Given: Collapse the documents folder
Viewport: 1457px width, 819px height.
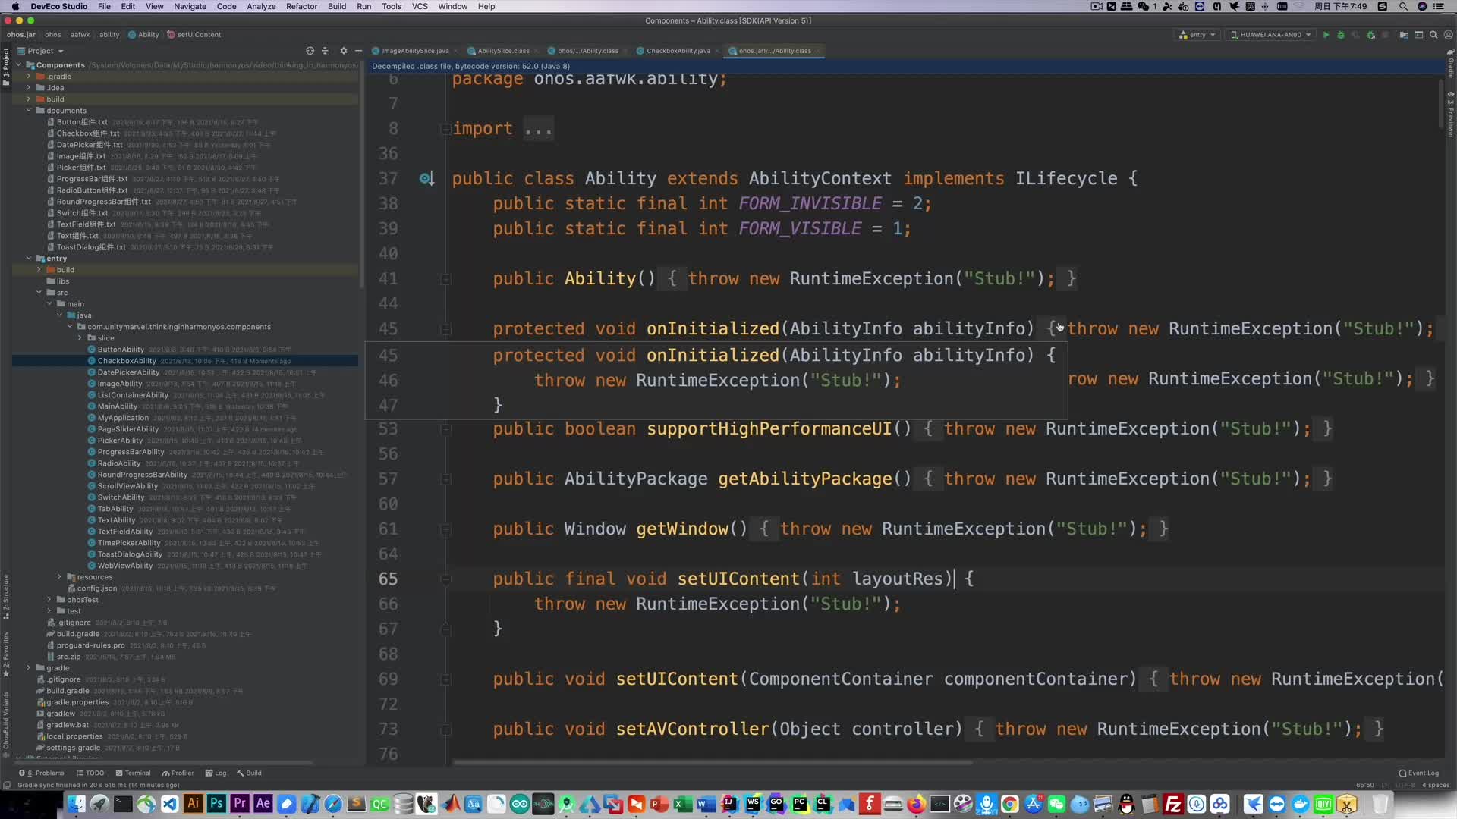Looking at the screenshot, I should [x=29, y=111].
